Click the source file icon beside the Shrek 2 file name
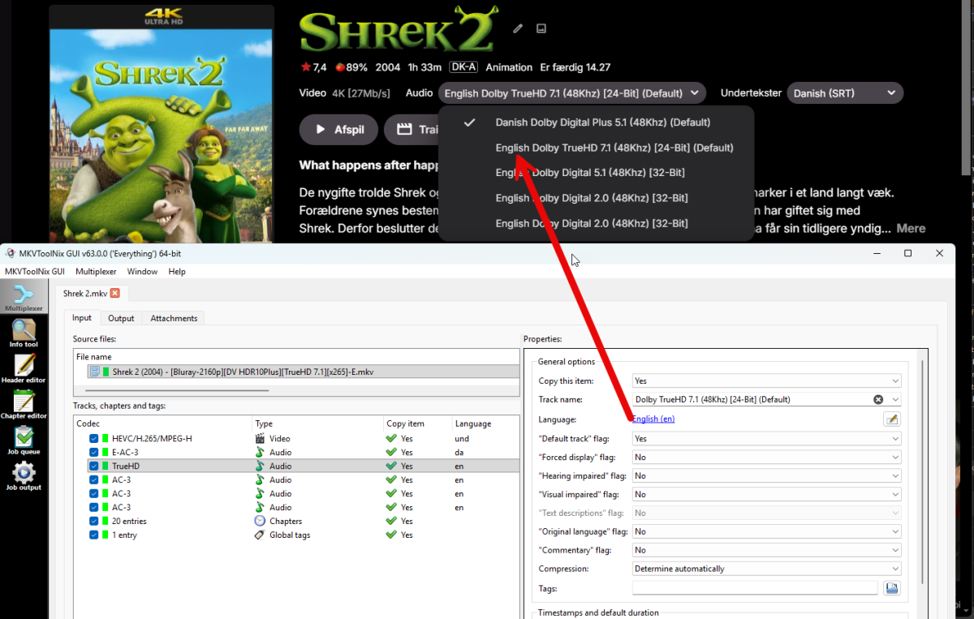Screen dimensions: 974x619 tap(95, 372)
